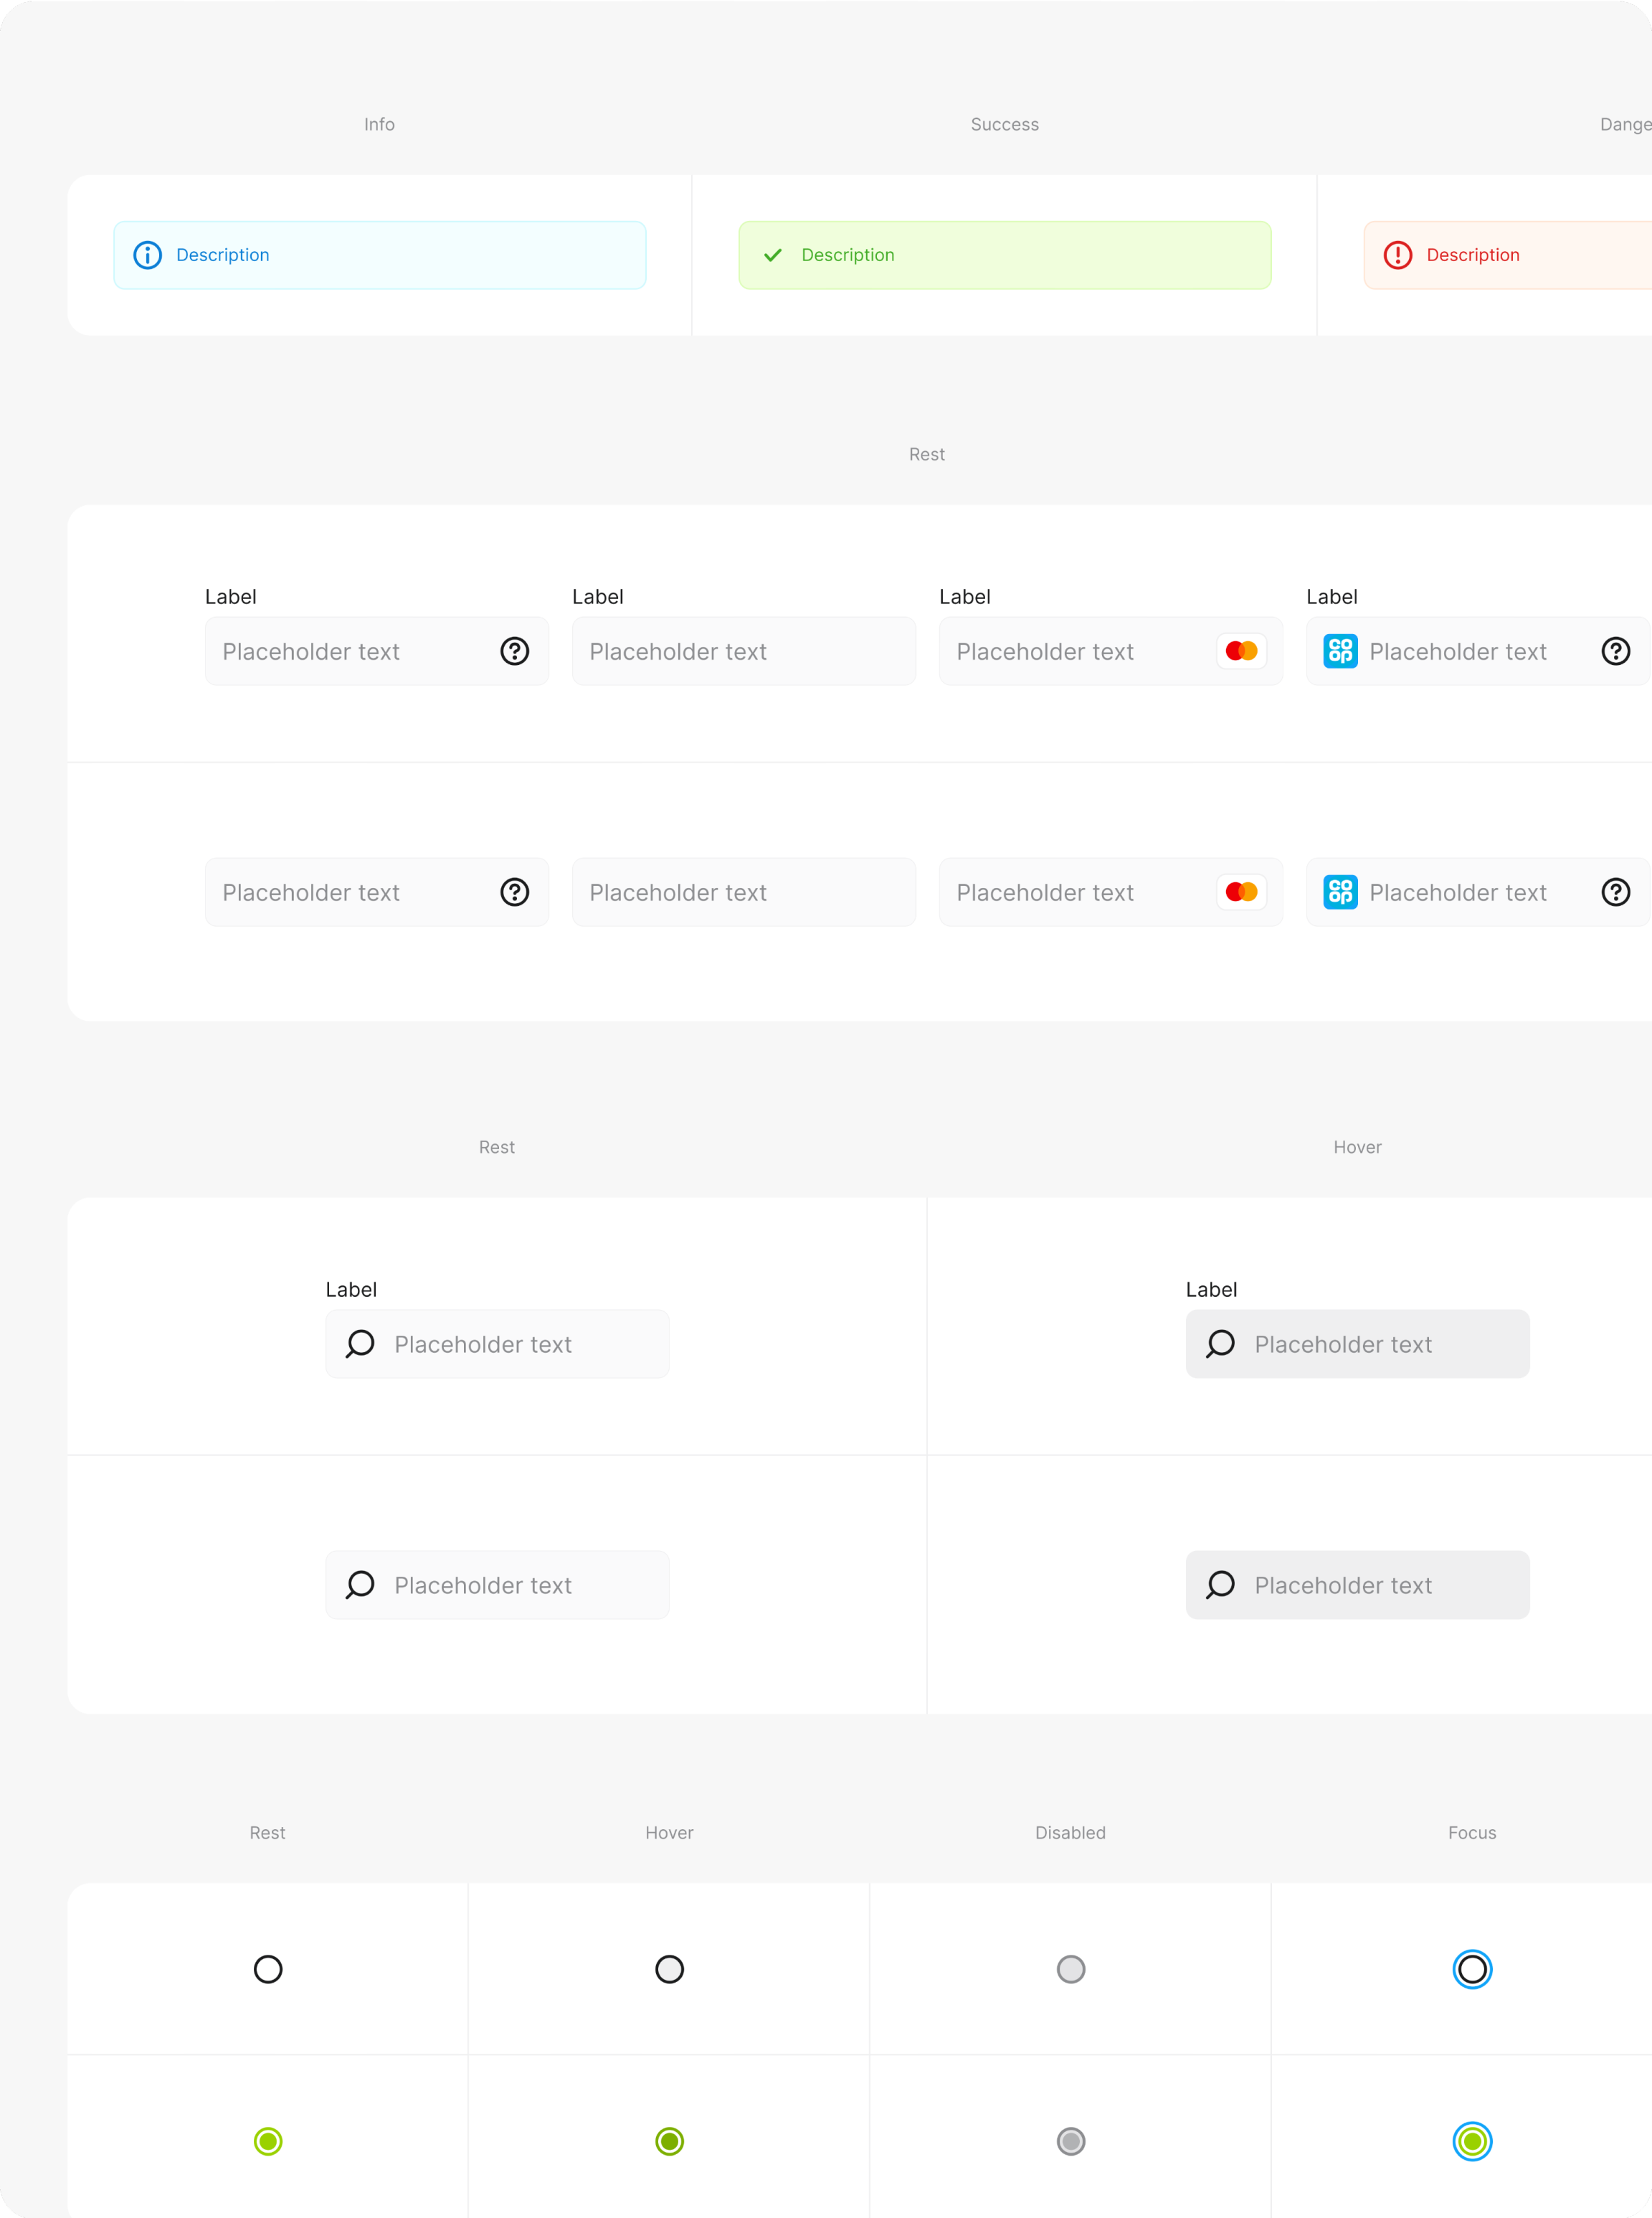Select the unselected Hover radio button
1652x2218 pixels.
[x=669, y=1969]
